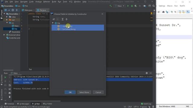Click the OK button in dialog
Image resolution: width=193 pixels, height=108 pixels.
tap(70, 92)
